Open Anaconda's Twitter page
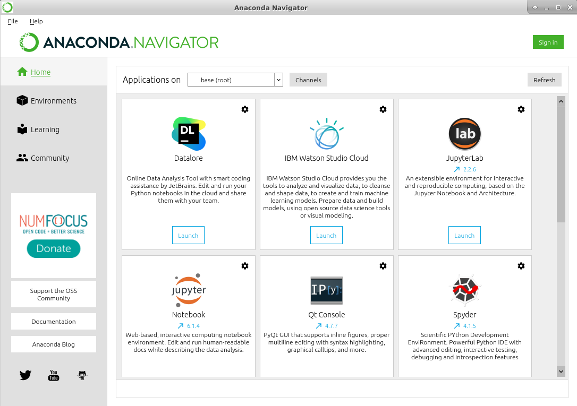The image size is (577, 406). click(x=25, y=375)
